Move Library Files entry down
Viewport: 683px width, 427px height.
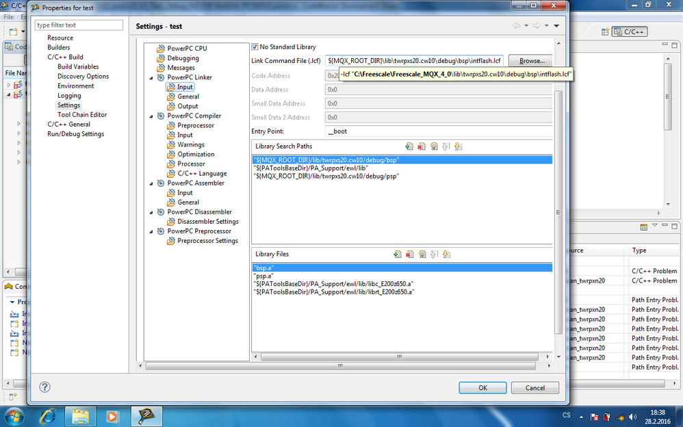click(446, 254)
